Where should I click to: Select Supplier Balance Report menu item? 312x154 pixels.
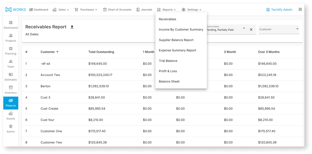(x=181, y=40)
